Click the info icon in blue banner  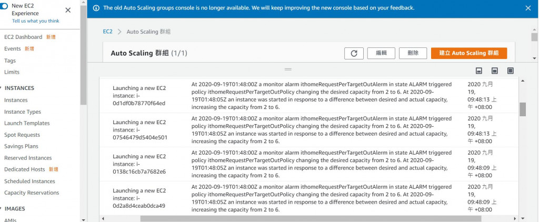(x=96, y=8)
